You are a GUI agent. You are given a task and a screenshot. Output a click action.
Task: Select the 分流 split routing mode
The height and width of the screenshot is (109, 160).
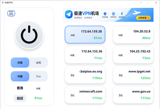pyautogui.click(x=20, y=63)
